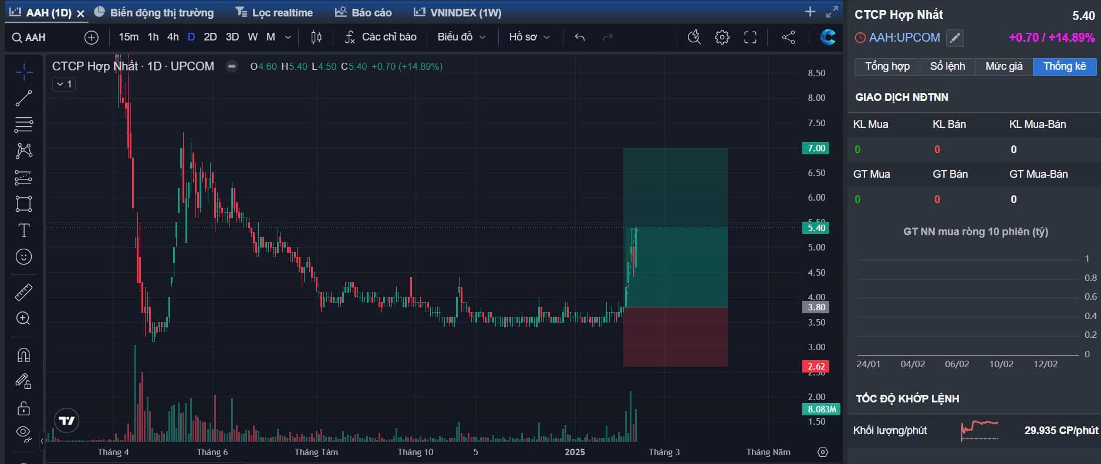Switch to the 3D interval
This screenshot has width=1101, height=464.
click(x=232, y=37)
